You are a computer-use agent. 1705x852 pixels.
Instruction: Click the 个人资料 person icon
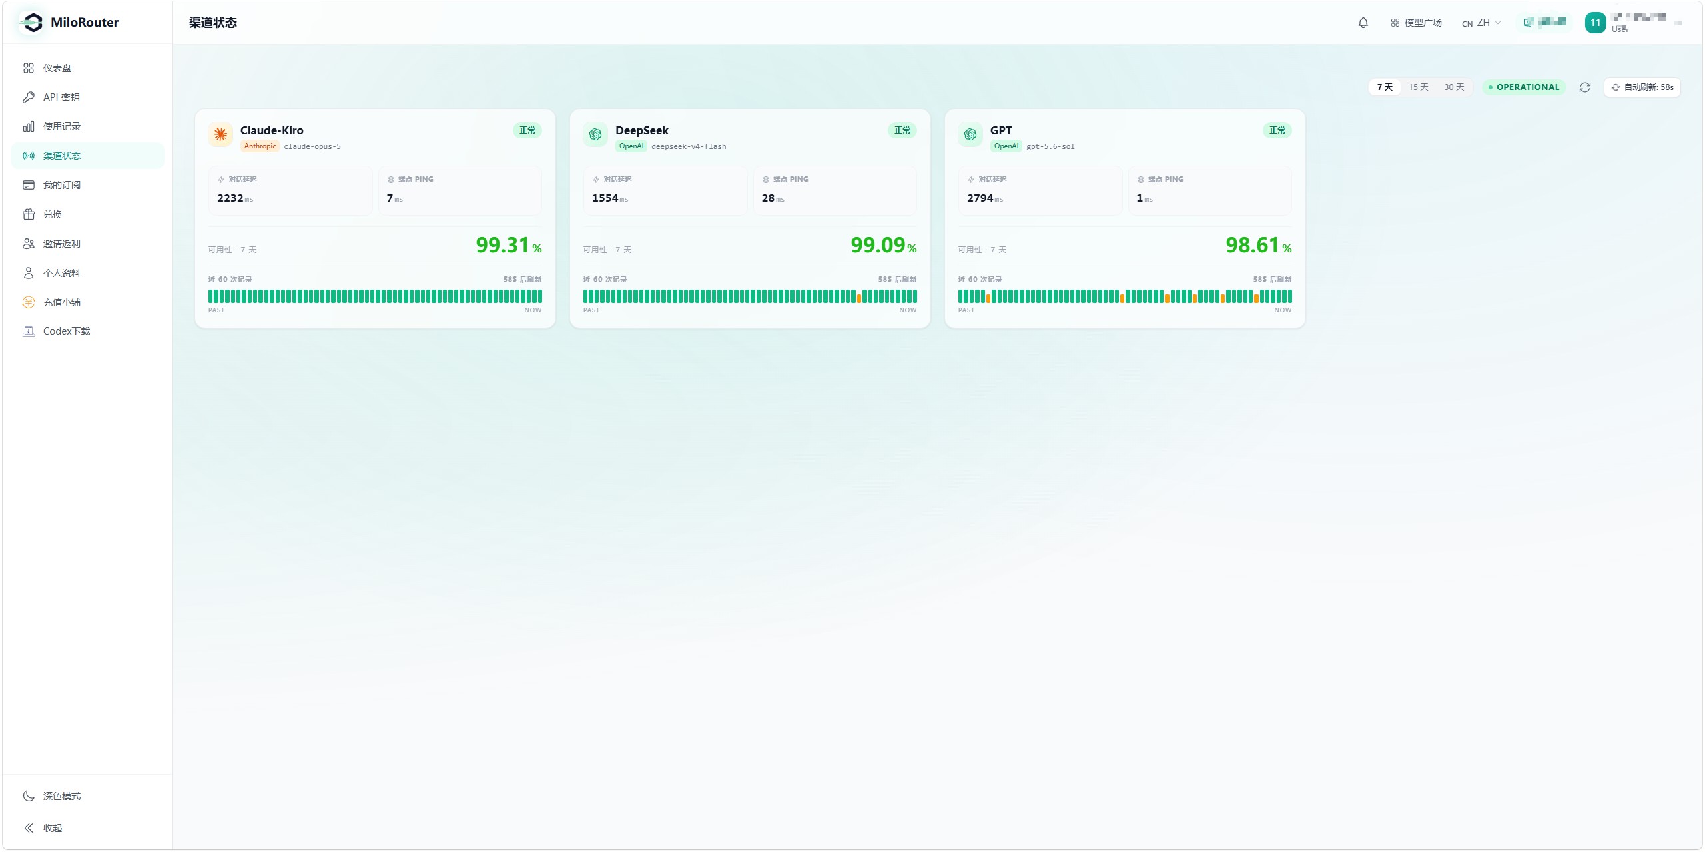[x=29, y=273]
